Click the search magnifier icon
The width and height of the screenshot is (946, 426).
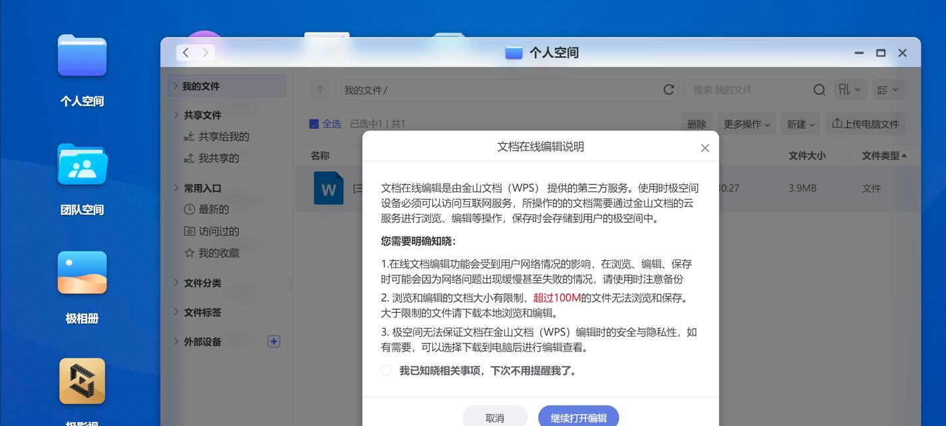pos(819,90)
